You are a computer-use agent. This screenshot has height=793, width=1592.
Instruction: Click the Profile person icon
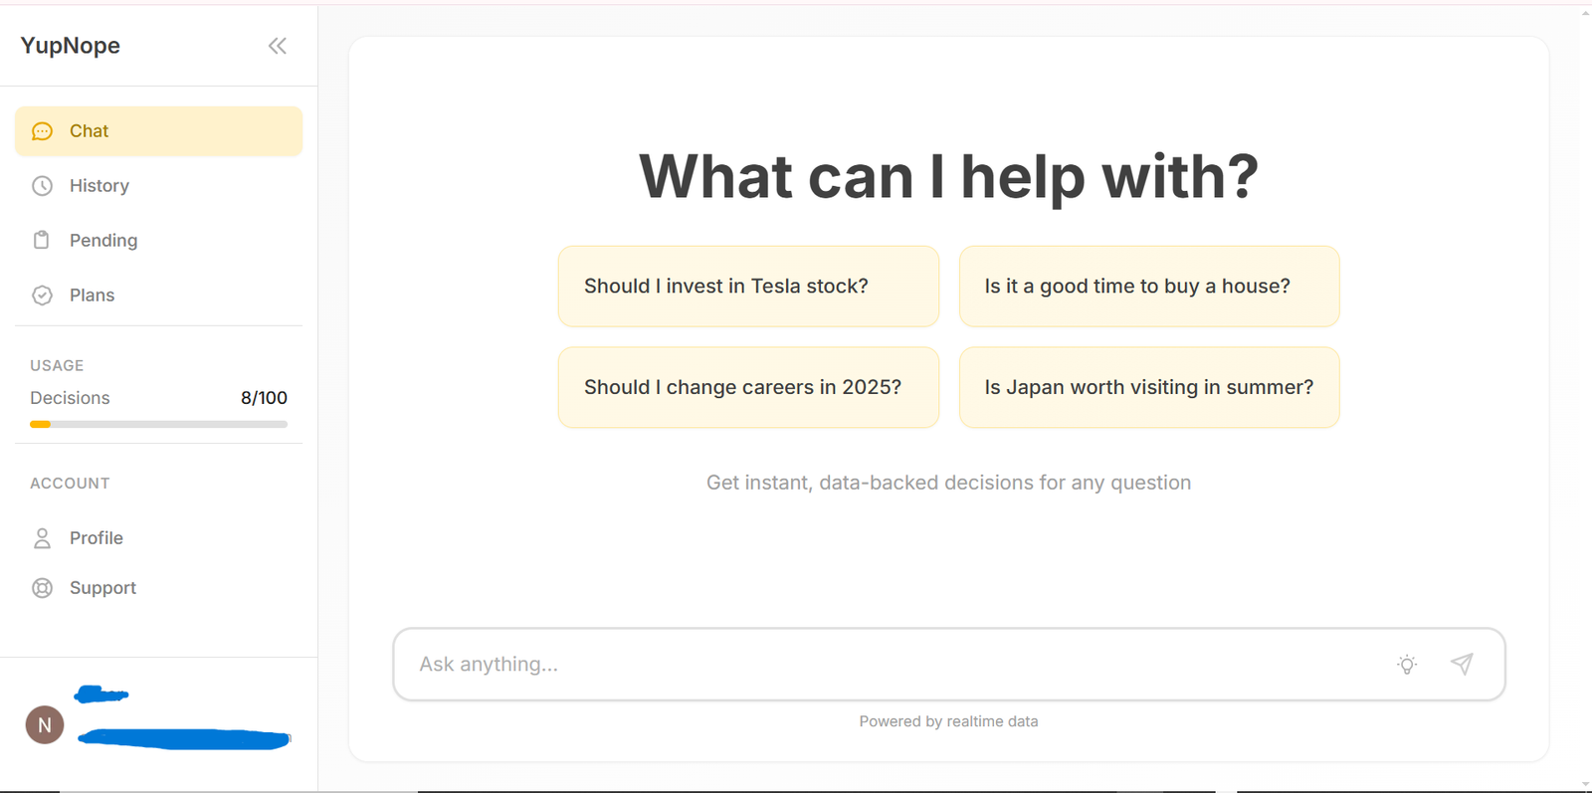coord(42,538)
